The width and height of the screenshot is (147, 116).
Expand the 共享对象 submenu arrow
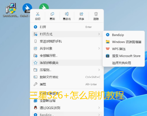coord(99,48)
